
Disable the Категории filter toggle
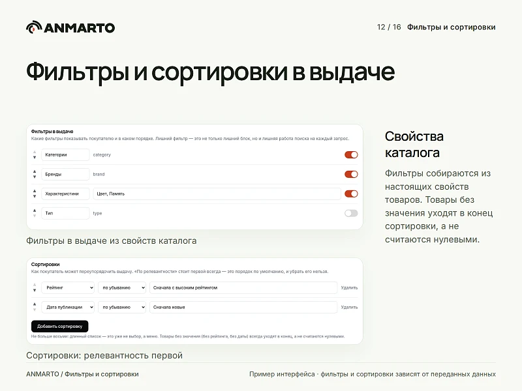click(351, 154)
